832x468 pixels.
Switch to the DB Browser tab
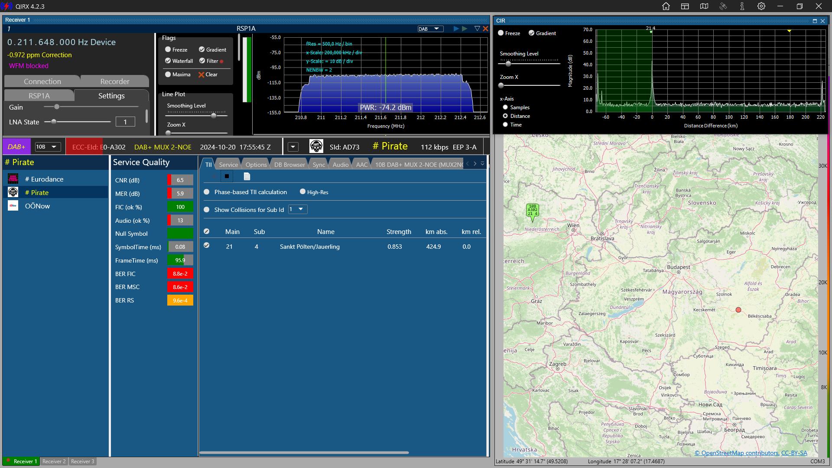click(289, 165)
